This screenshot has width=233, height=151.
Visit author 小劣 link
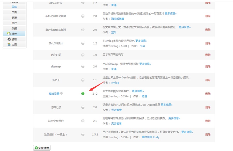click(142, 46)
